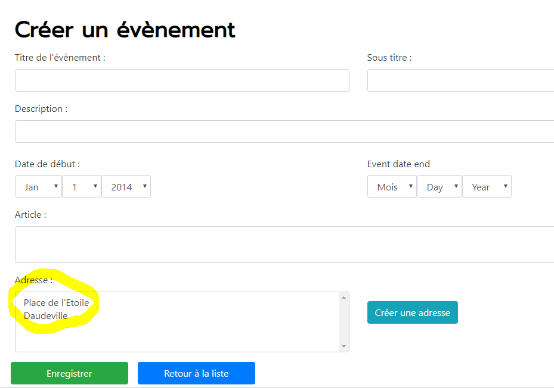The width and height of the screenshot is (554, 388).
Task: Open the start day dropdown showing 1
Action: (x=82, y=186)
